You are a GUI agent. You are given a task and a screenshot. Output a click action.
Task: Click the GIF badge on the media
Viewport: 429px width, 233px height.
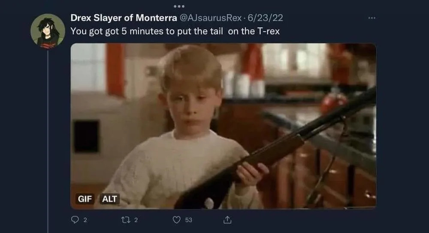85,199
